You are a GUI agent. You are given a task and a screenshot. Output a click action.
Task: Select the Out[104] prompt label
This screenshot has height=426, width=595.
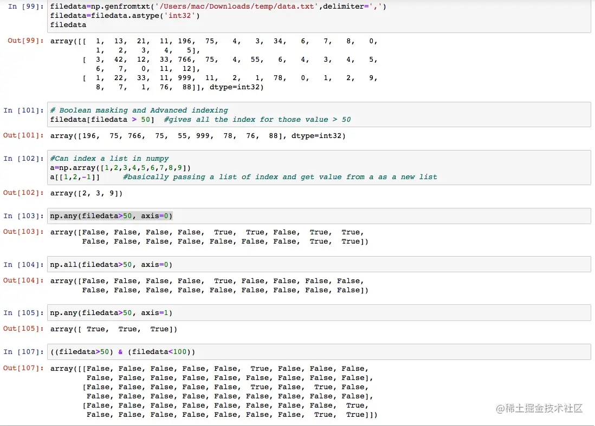[x=23, y=280]
